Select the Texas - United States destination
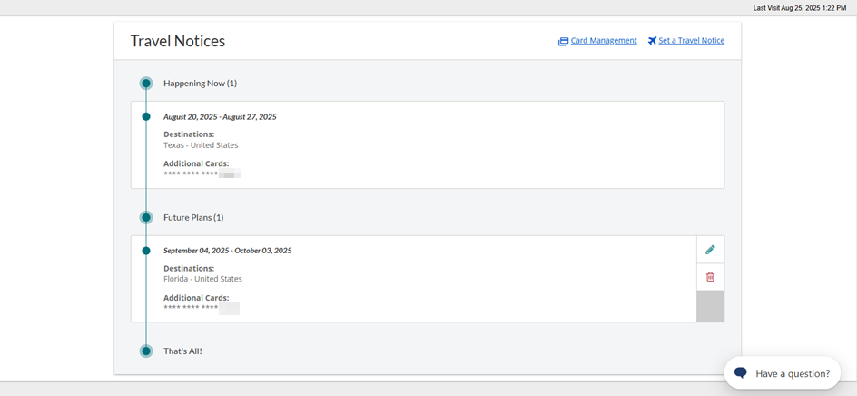857x396 pixels. [x=201, y=145]
